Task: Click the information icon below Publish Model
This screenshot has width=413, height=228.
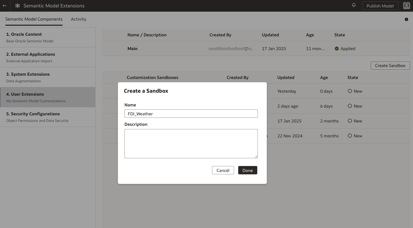Action: (406, 19)
